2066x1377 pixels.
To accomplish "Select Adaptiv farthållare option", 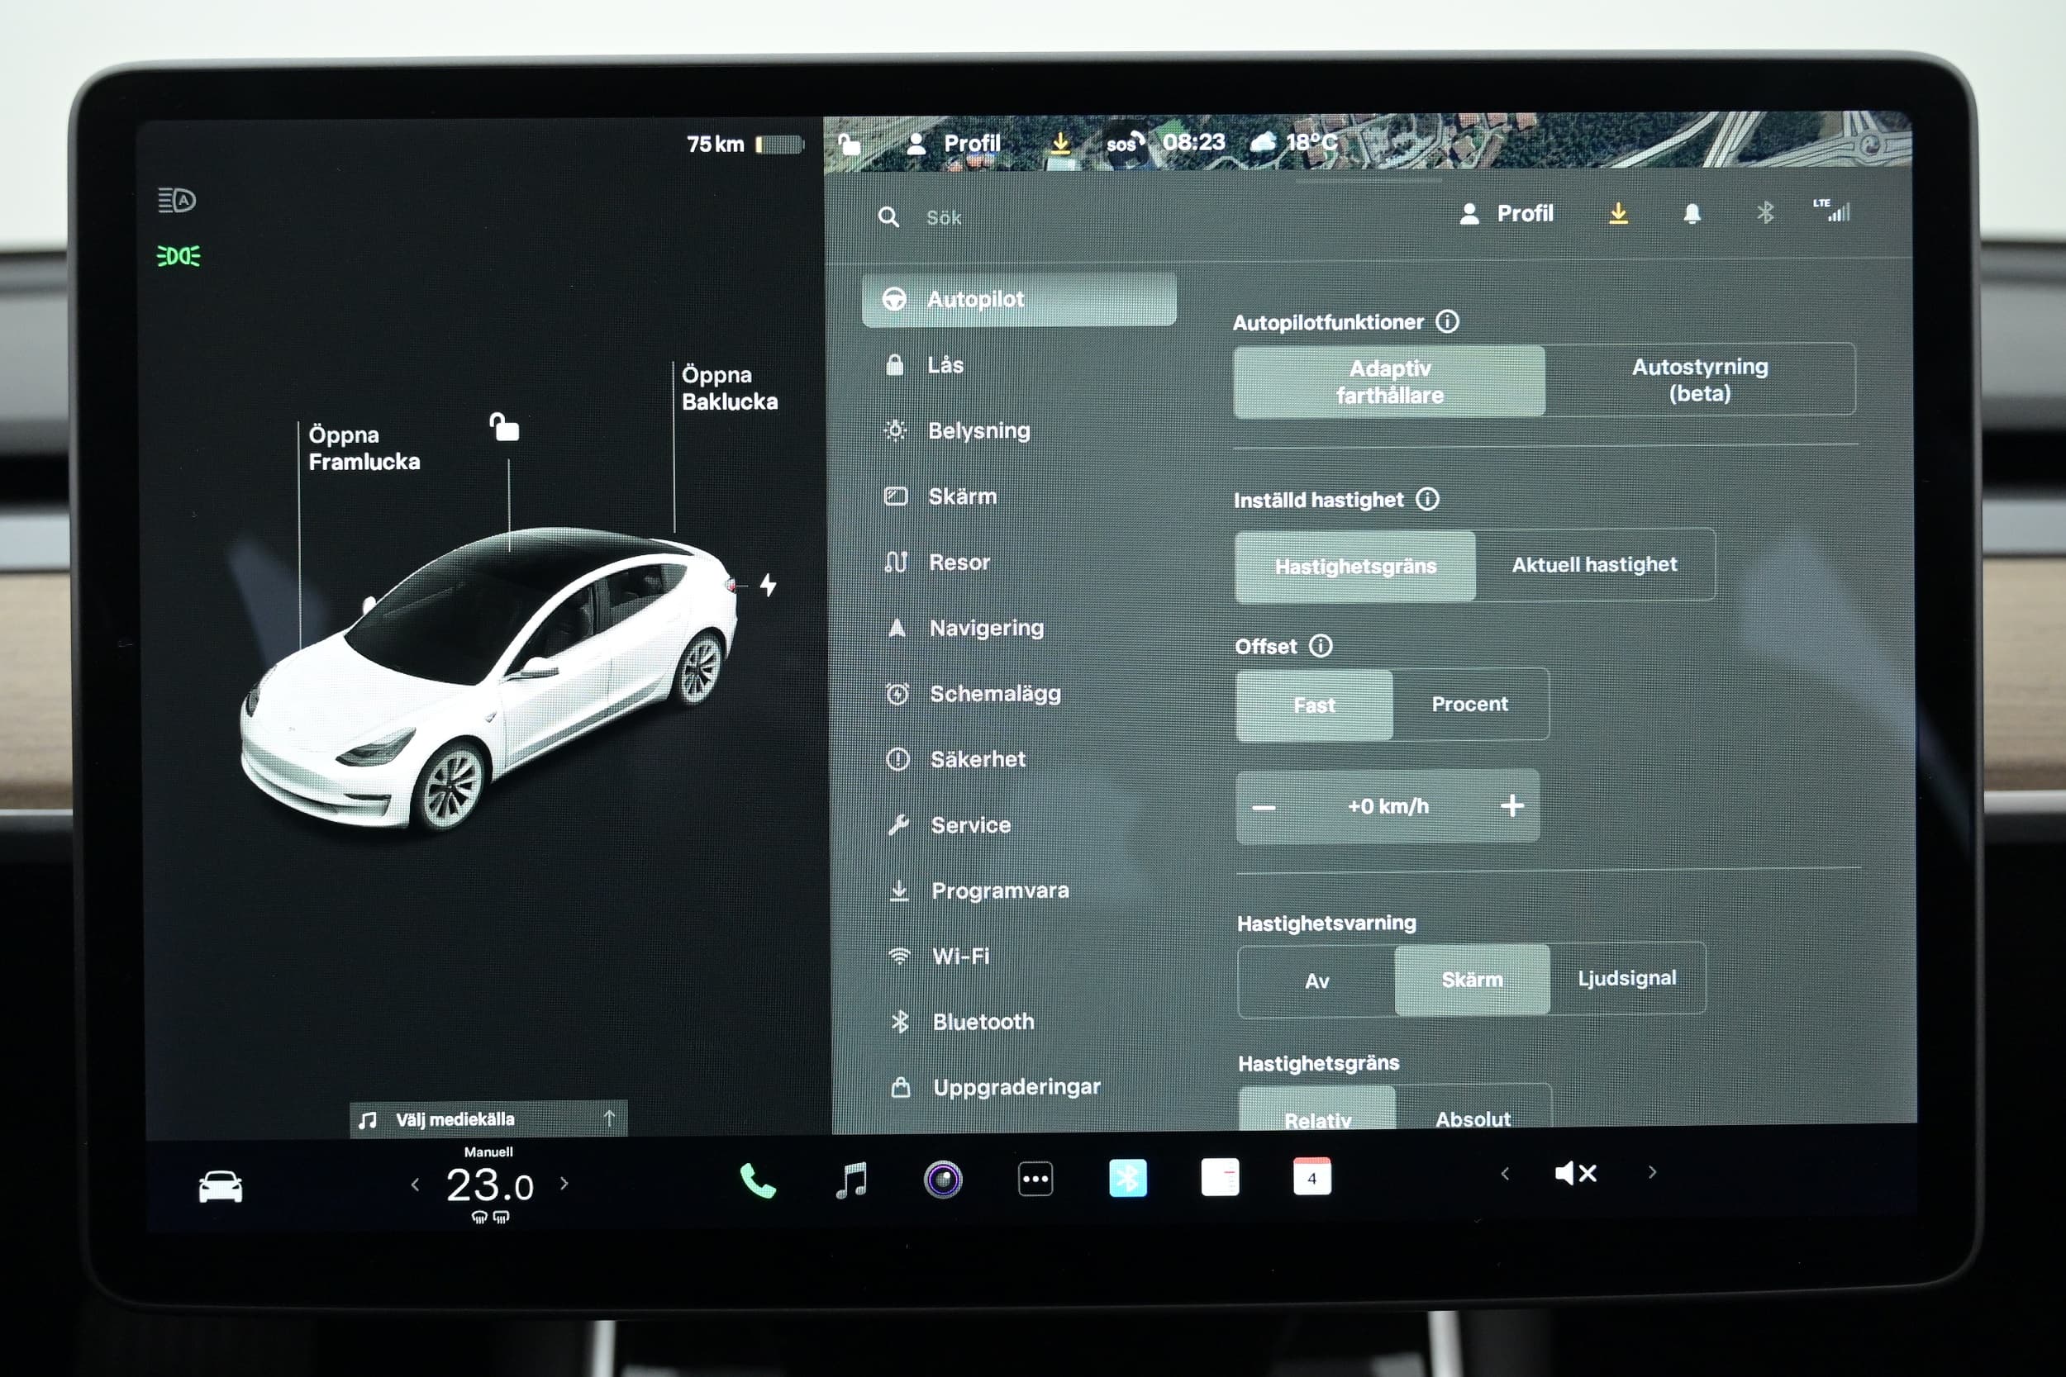I will coord(1388,381).
